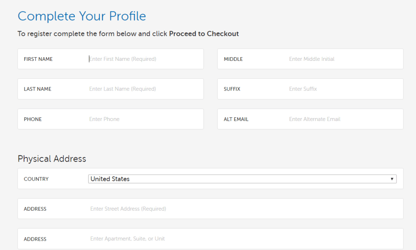Click the PHONE field label
Viewport: 416px width, 250px height.
click(x=32, y=119)
